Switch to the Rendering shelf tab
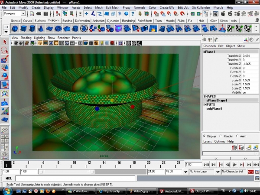 (128, 21)
